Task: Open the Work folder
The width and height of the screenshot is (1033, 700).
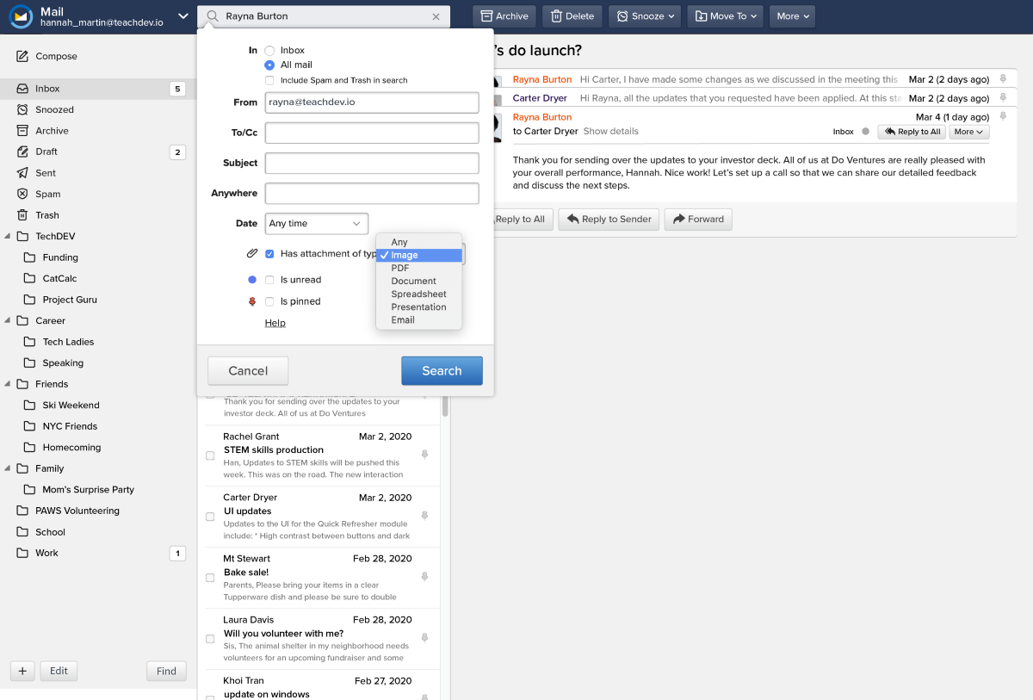Action: tap(46, 553)
